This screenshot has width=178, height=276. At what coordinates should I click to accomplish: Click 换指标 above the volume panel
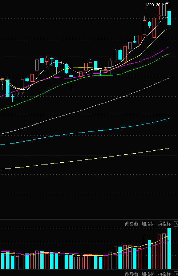164,224
